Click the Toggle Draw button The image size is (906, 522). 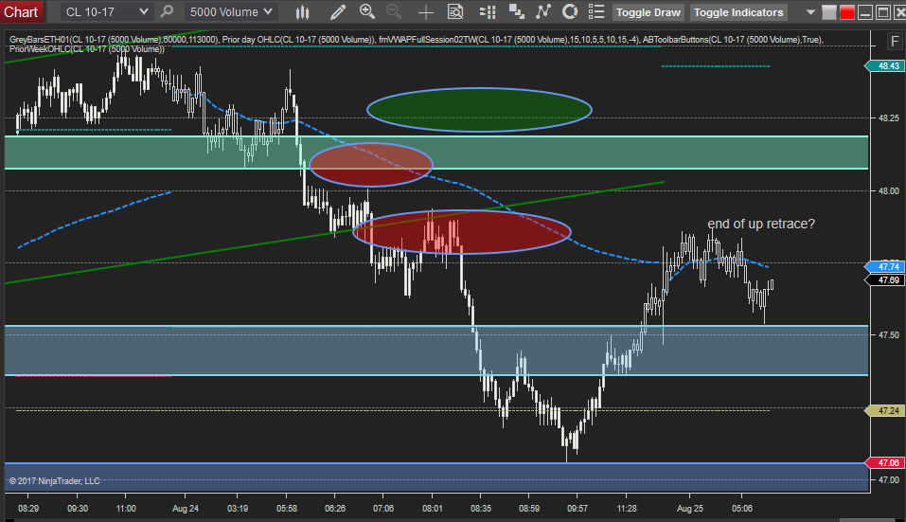coord(648,12)
